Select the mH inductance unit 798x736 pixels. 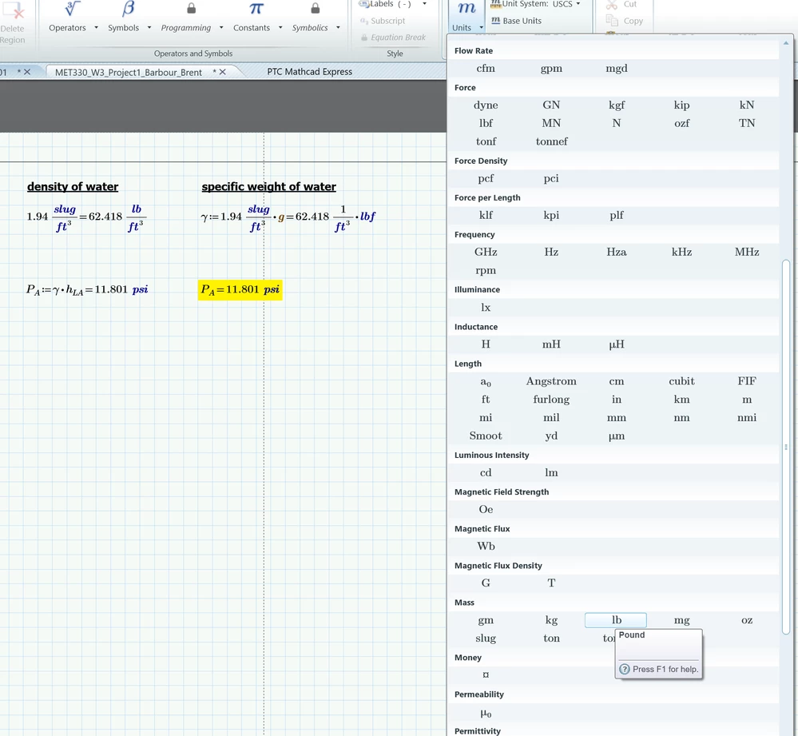coord(551,344)
